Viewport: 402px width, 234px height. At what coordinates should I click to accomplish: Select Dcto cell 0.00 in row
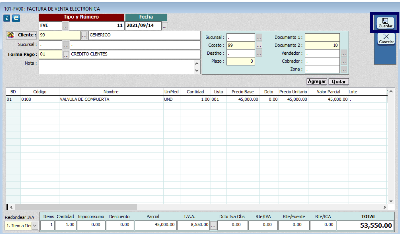269,99
